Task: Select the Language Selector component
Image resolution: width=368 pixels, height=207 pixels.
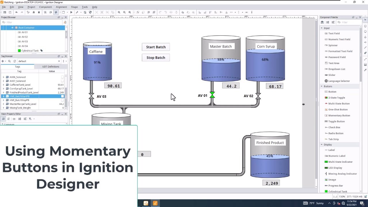Action: click(337, 81)
